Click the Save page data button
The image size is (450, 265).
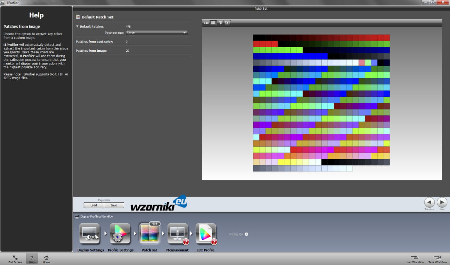(114, 205)
